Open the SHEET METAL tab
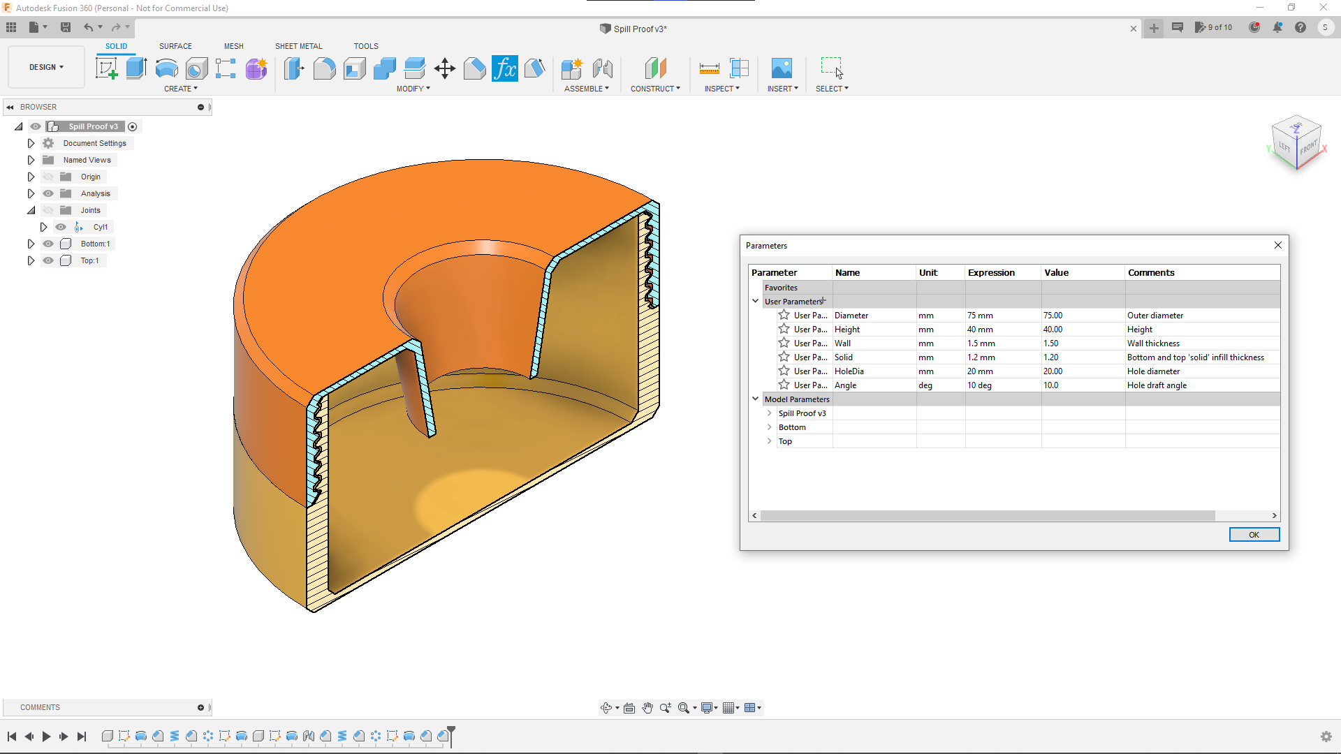The image size is (1341, 754). (x=298, y=46)
